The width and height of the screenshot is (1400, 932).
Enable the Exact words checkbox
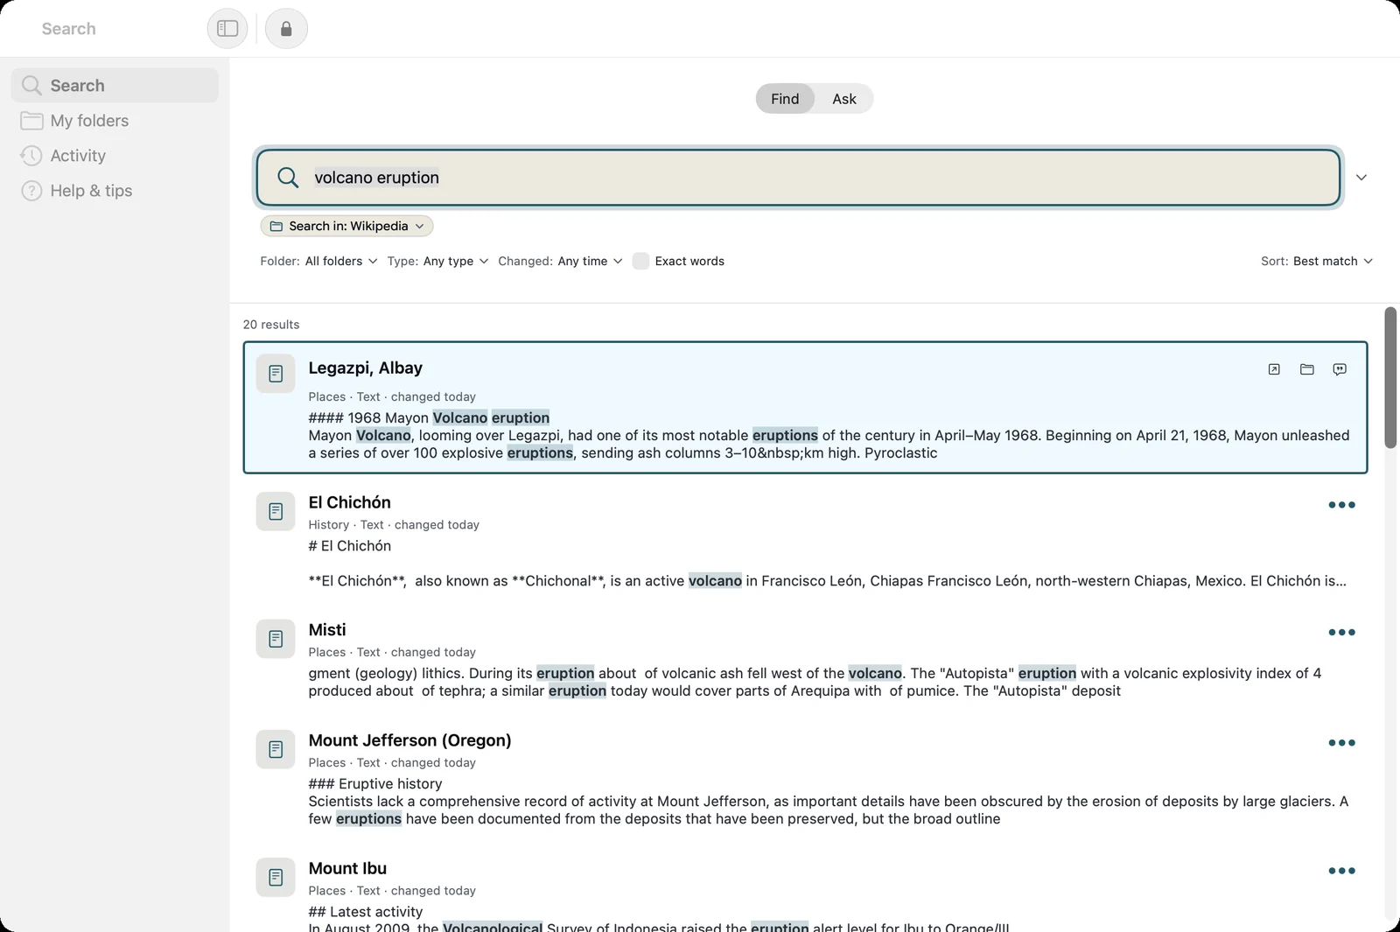tap(640, 261)
